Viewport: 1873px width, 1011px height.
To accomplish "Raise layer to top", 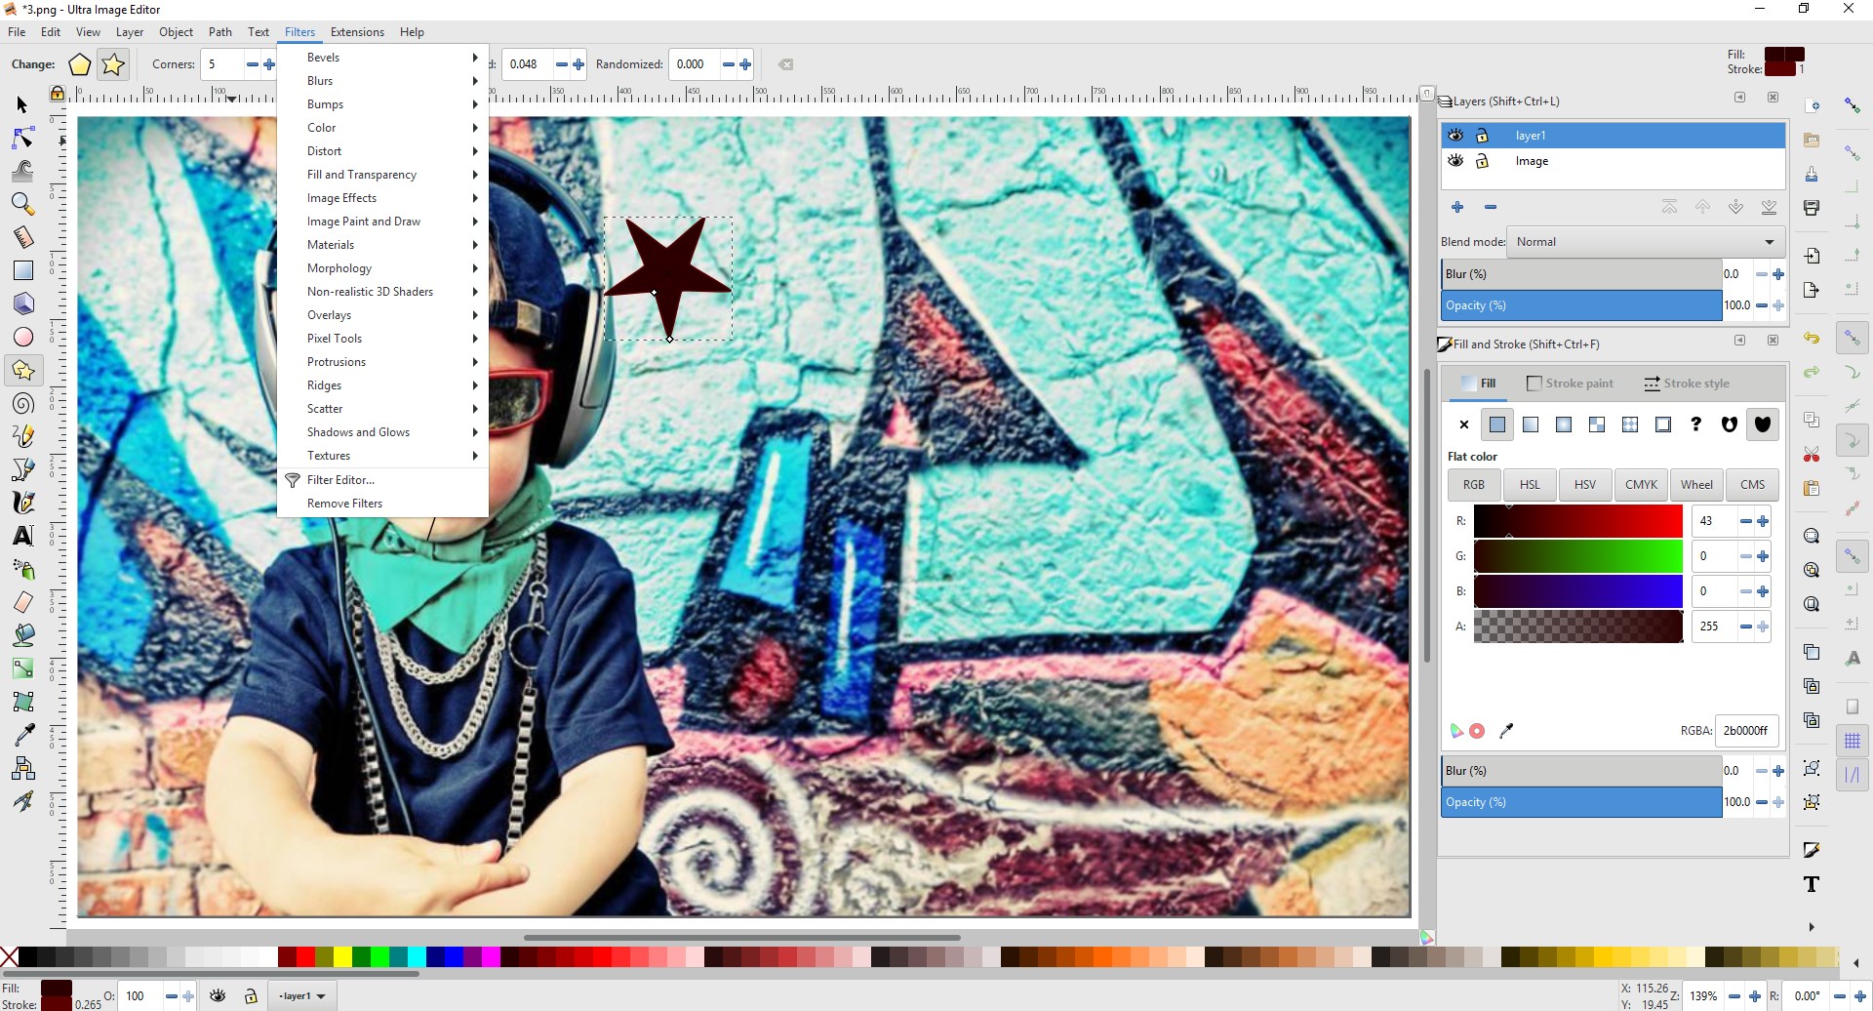I will pyautogui.click(x=1669, y=207).
